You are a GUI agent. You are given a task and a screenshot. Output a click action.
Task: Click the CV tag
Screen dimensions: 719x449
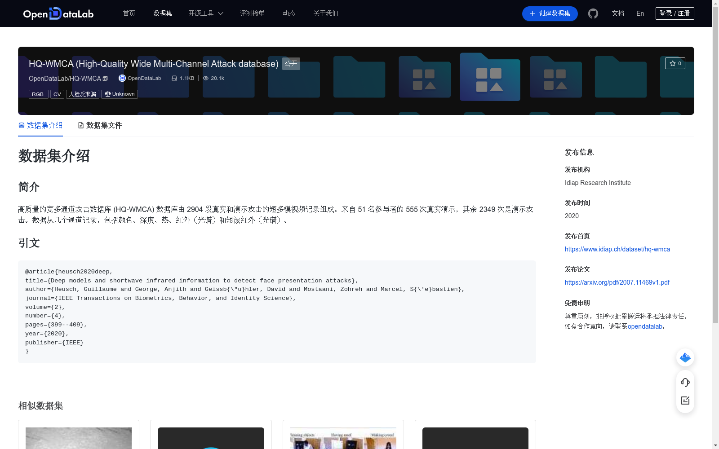click(57, 94)
